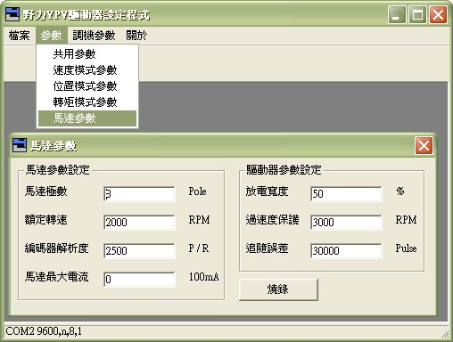
Task: Open the 關於 menu
Action: point(136,36)
